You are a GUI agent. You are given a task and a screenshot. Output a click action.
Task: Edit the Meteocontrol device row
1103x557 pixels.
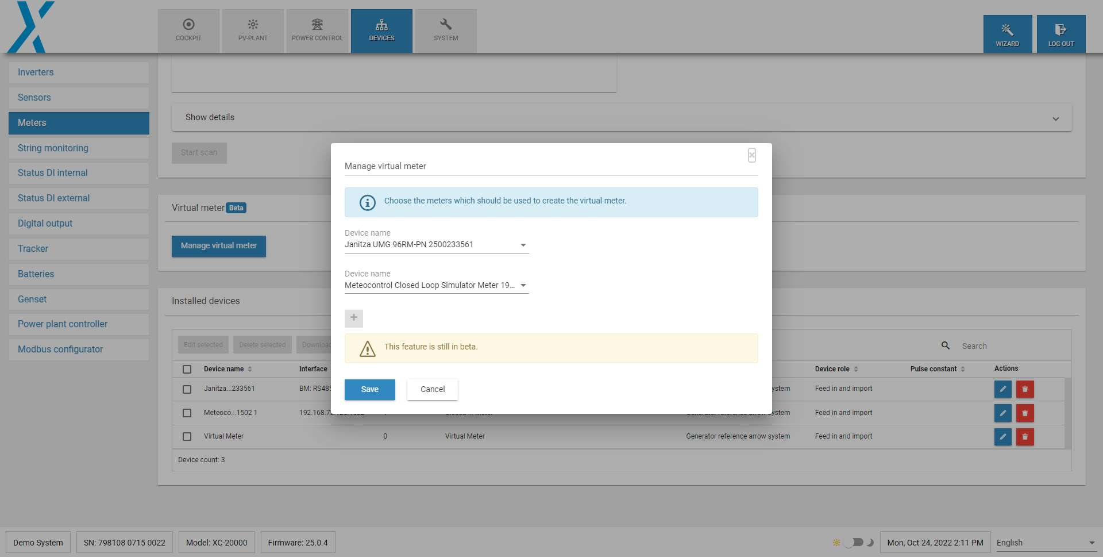(1003, 413)
